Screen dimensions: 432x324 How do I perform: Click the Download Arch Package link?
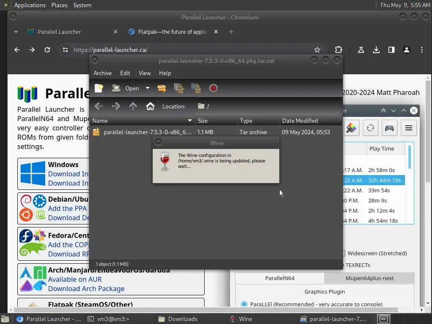pyautogui.click(x=86, y=289)
